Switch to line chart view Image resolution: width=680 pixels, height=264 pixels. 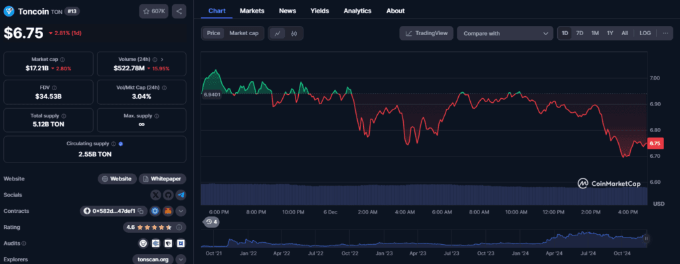(278, 33)
